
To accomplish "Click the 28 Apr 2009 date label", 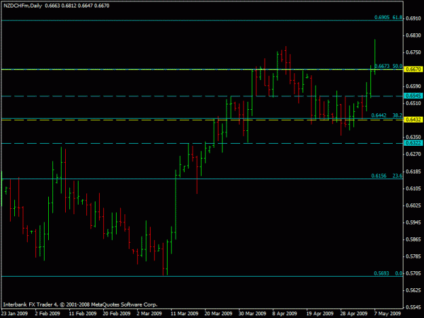I will tap(353, 313).
